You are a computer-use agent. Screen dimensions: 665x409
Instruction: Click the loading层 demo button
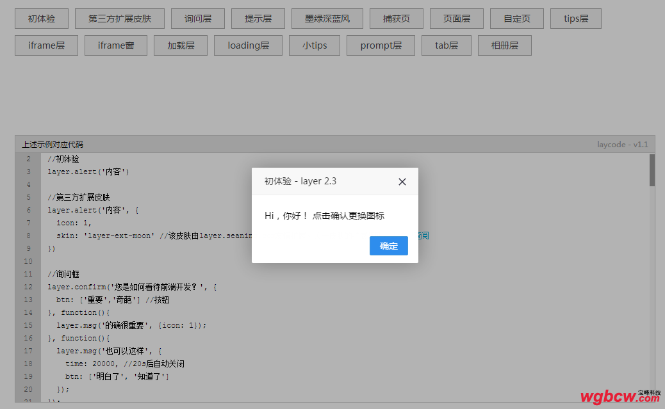[248, 45]
